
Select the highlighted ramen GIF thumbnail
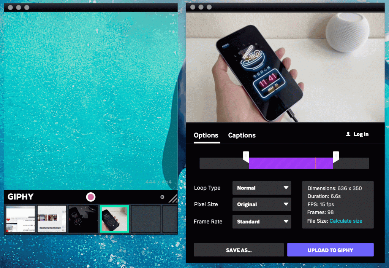pos(114,219)
